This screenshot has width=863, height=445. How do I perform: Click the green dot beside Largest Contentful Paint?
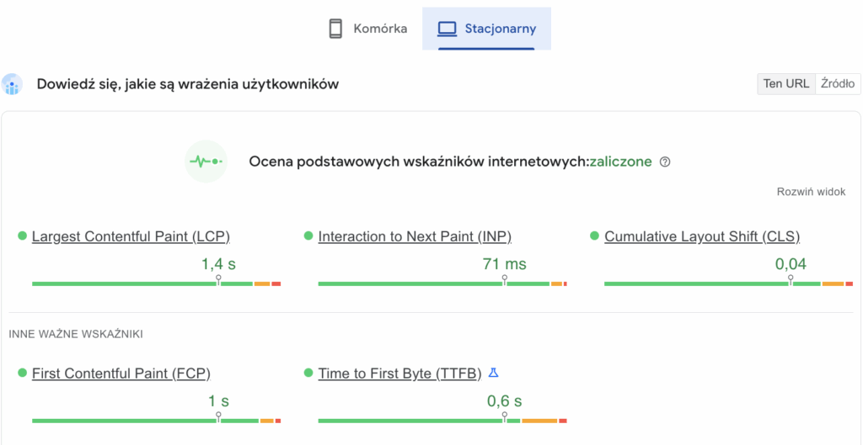click(22, 236)
